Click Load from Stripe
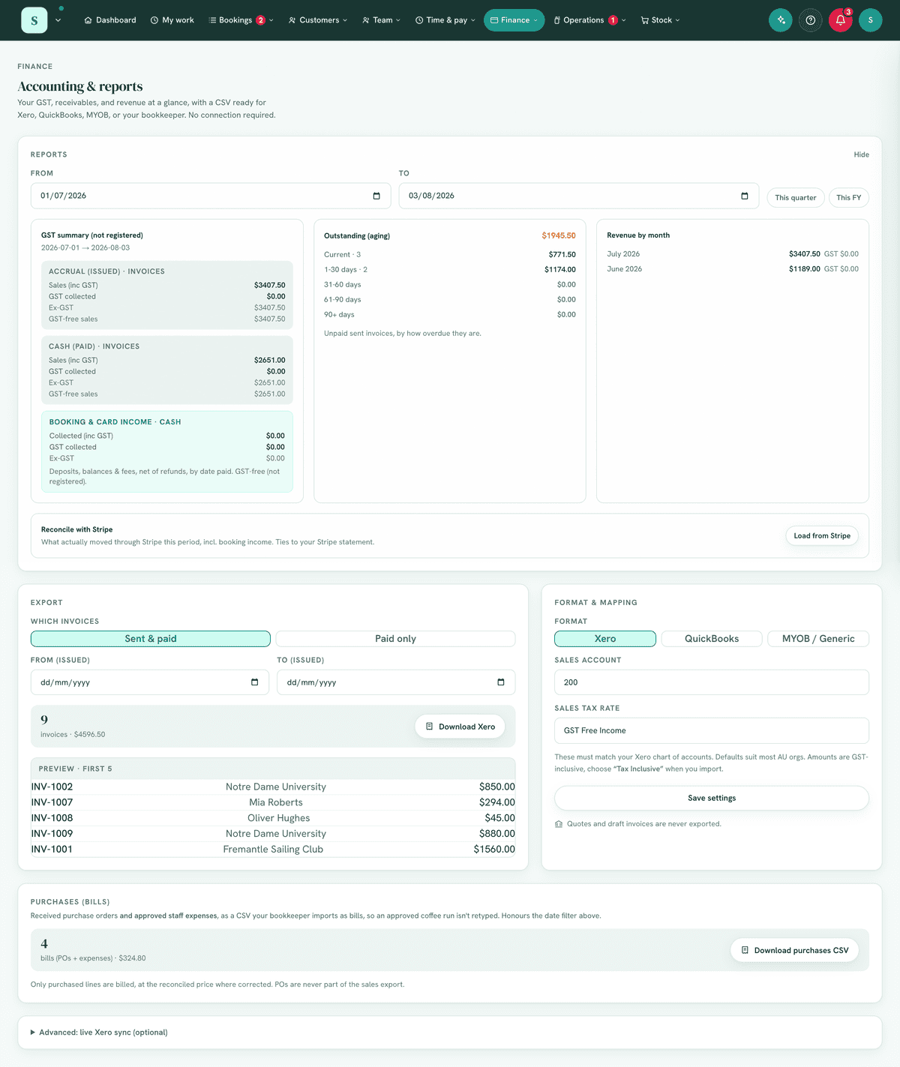Screen dimensions: 900x1067 [x=822, y=535]
